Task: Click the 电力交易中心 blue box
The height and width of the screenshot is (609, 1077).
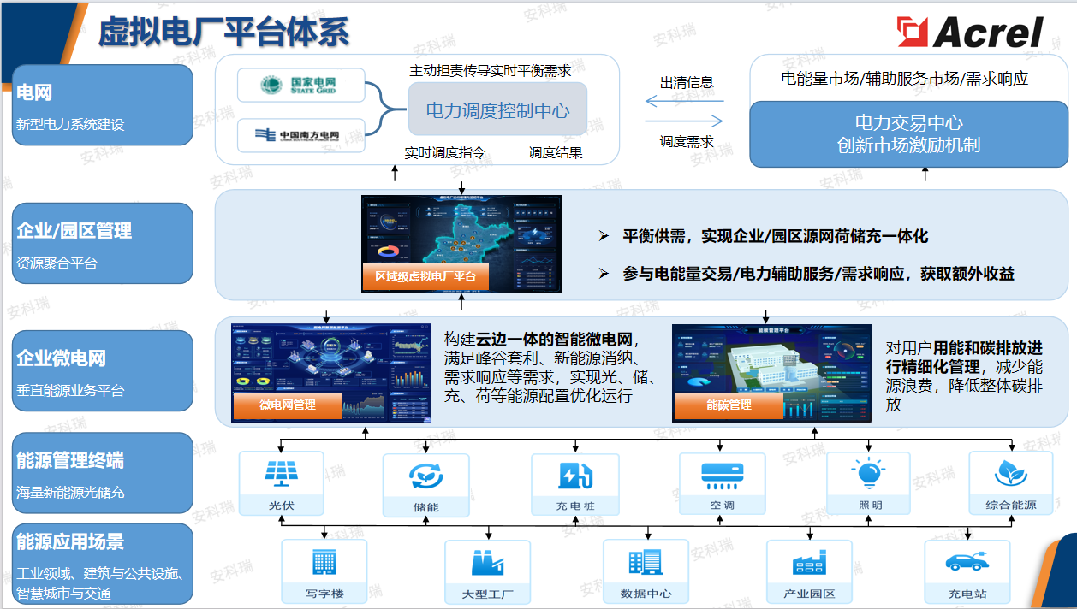Action: pyautogui.click(x=908, y=134)
